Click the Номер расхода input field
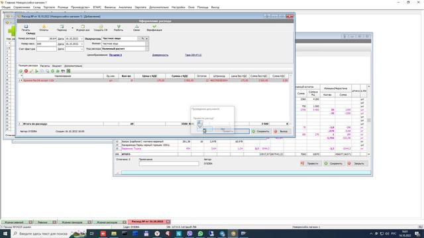 pyautogui.click(x=46, y=39)
